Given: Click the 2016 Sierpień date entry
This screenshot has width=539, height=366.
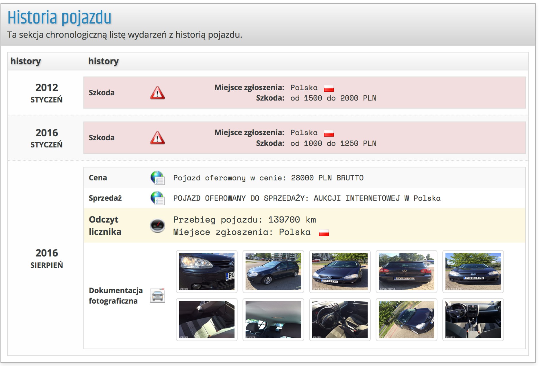Looking at the screenshot, I should (x=47, y=258).
